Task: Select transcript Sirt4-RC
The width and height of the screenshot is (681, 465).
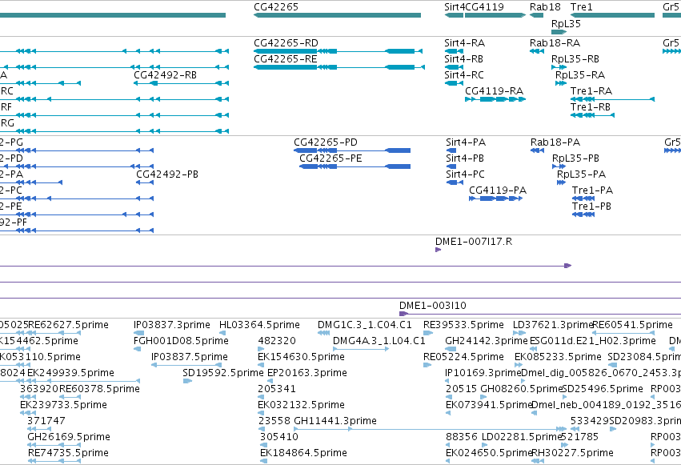Action: (x=464, y=75)
